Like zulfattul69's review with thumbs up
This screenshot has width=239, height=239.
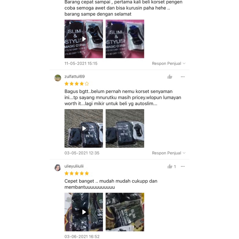point(170,77)
